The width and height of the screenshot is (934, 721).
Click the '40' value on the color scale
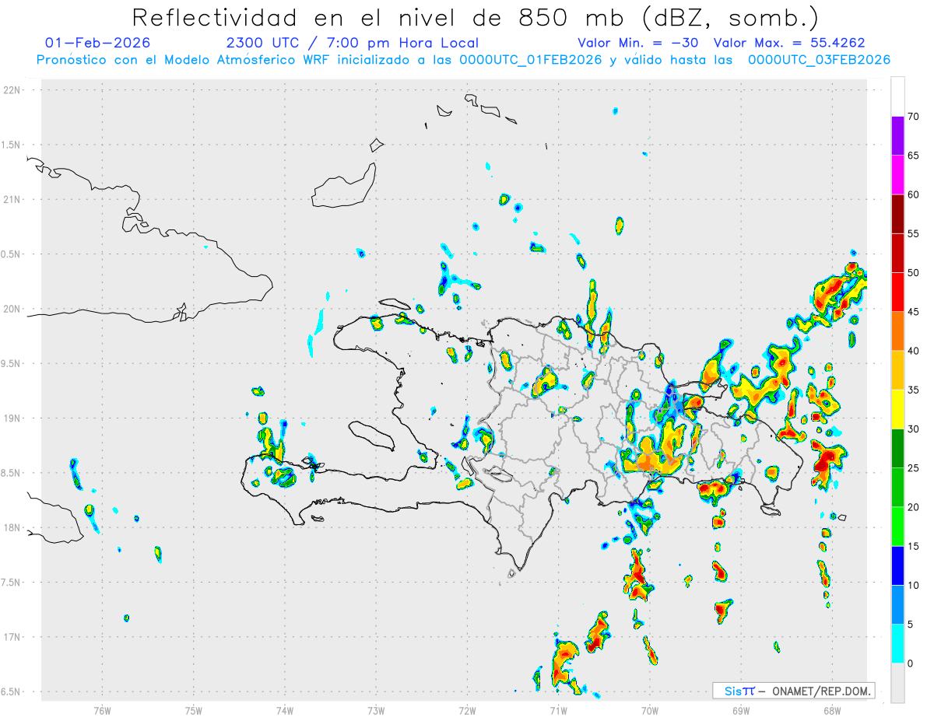pos(914,351)
